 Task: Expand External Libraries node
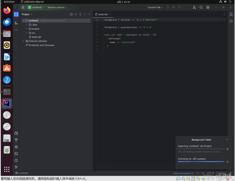[23, 41]
